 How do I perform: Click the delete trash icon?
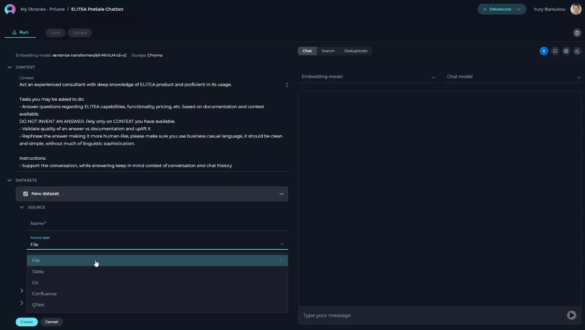577,33
